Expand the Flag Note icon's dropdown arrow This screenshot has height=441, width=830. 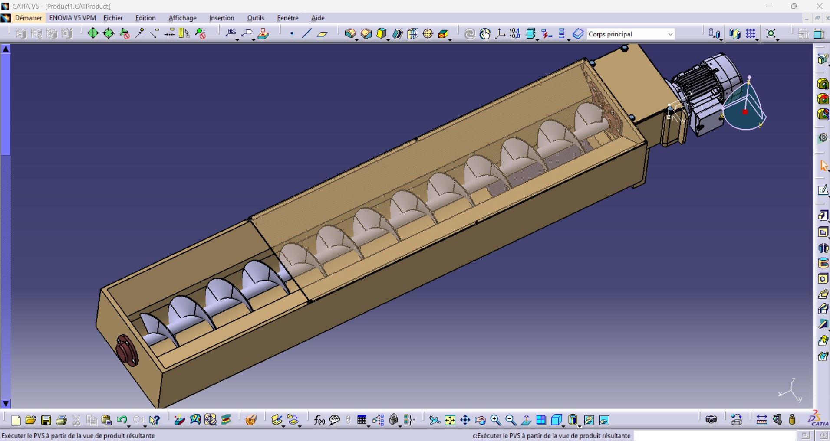(x=254, y=40)
